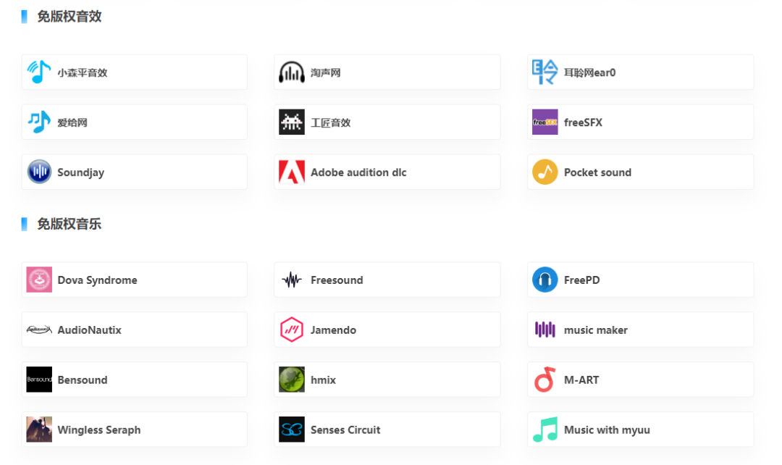Open the Soundjay link
Screen dimensions: 782x465
[x=134, y=172]
